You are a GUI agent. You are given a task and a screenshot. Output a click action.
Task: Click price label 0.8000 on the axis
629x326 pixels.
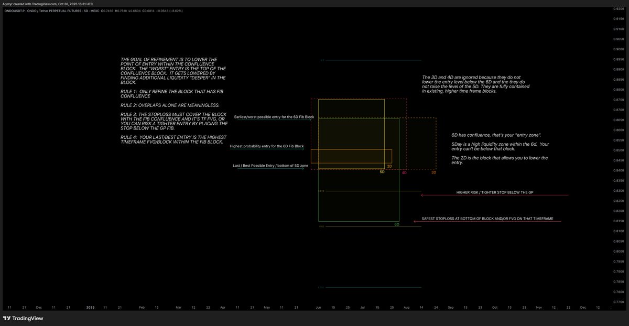click(618, 252)
